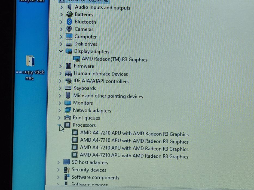Click the Keyboards category icon

coord(68,88)
